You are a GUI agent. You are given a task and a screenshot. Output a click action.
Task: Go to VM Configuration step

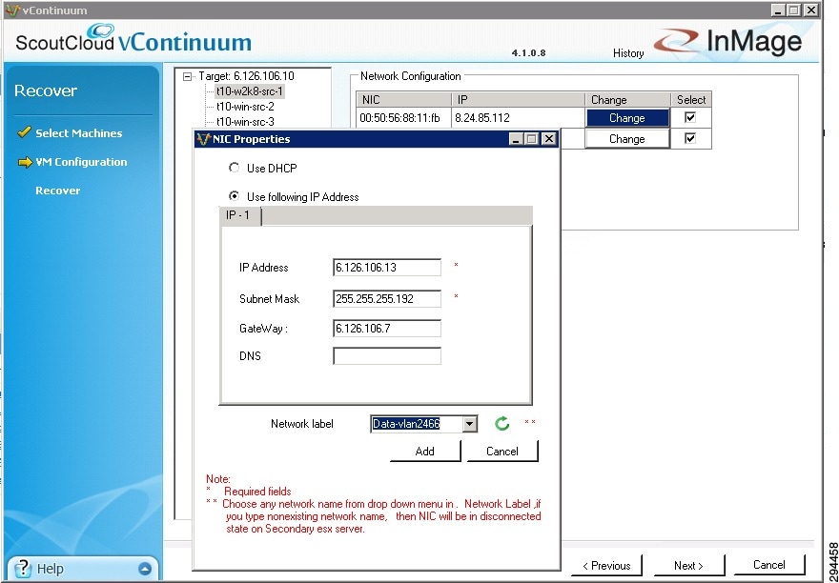point(81,162)
